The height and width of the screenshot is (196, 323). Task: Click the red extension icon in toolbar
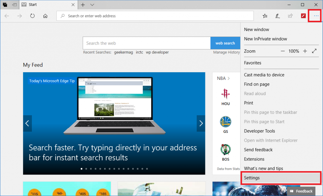pyautogui.click(x=303, y=16)
